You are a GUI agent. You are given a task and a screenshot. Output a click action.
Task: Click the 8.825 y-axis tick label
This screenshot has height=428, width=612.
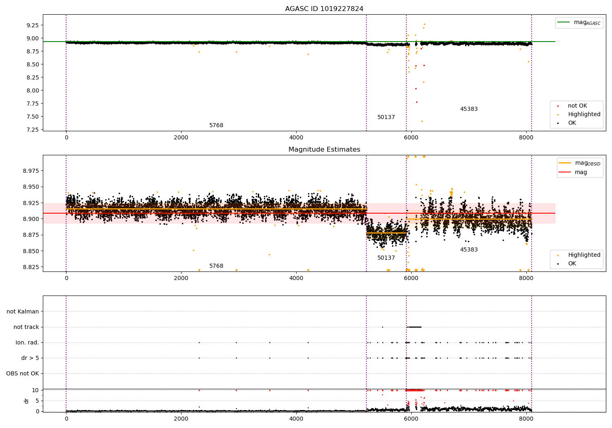(x=31, y=267)
